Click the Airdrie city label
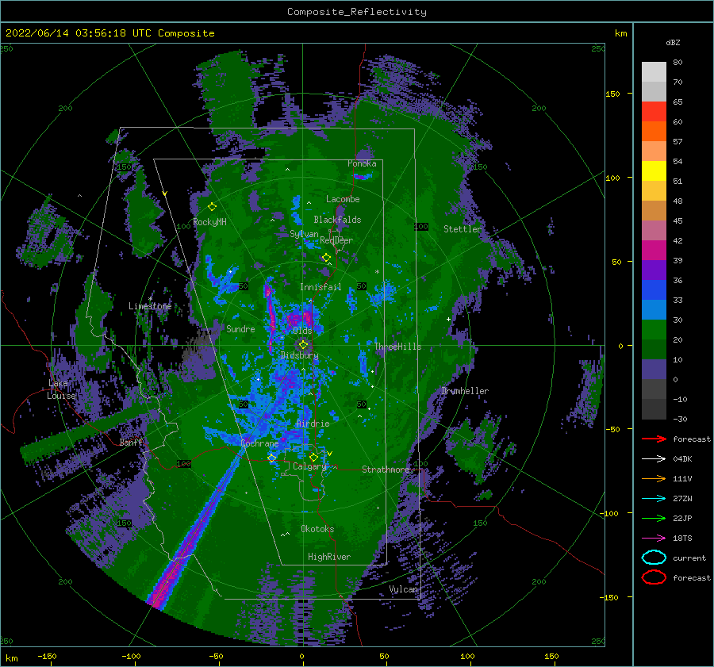Image resolution: width=714 pixels, height=667 pixels. (x=313, y=424)
